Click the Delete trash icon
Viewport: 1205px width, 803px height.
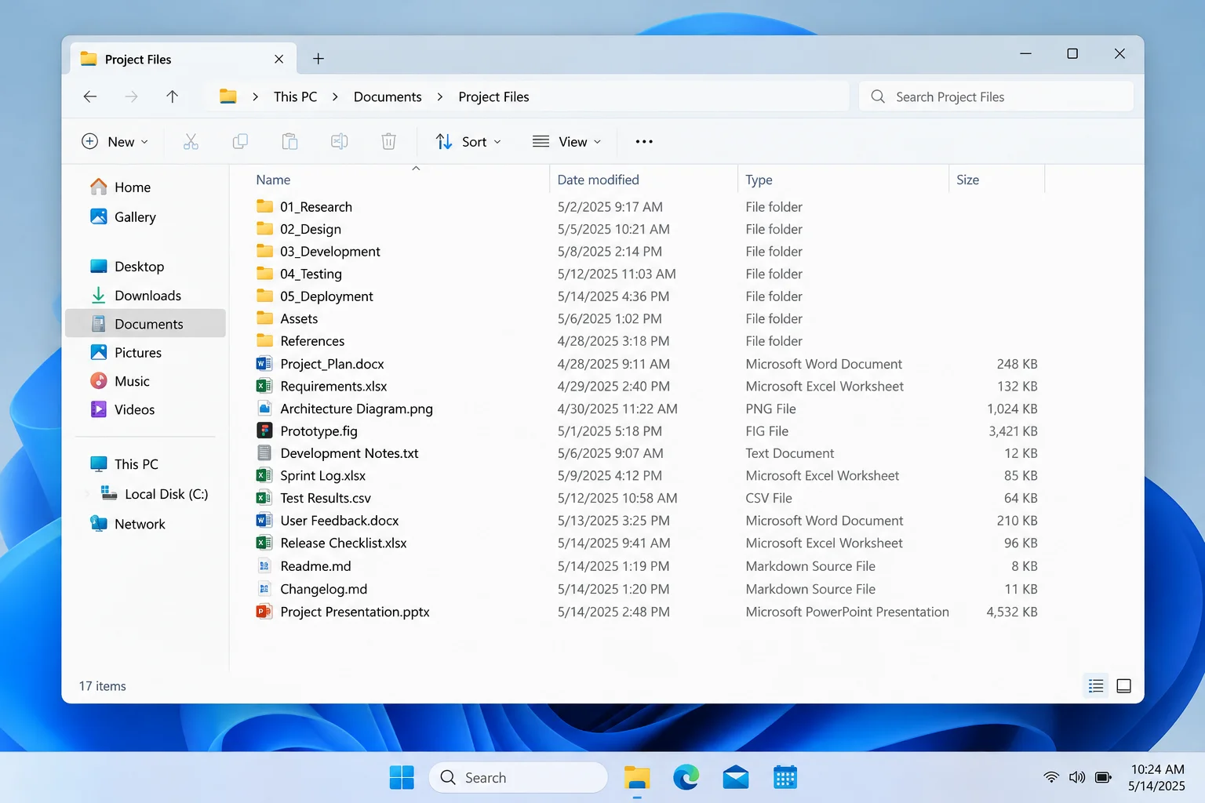pyautogui.click(x=388, y=141)
